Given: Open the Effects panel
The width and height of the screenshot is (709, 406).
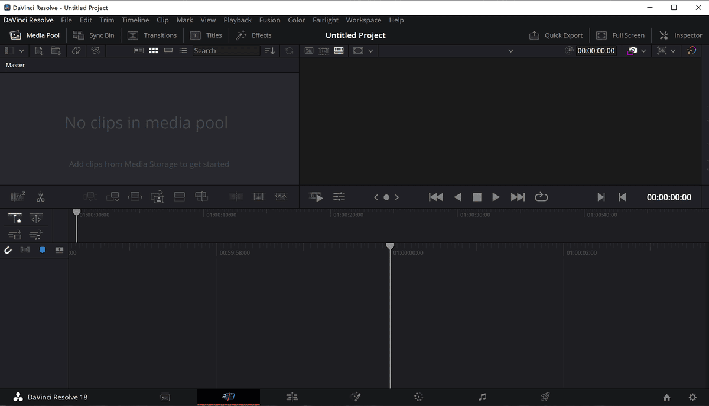Looking at the screenshot, I should coord(254,35).
